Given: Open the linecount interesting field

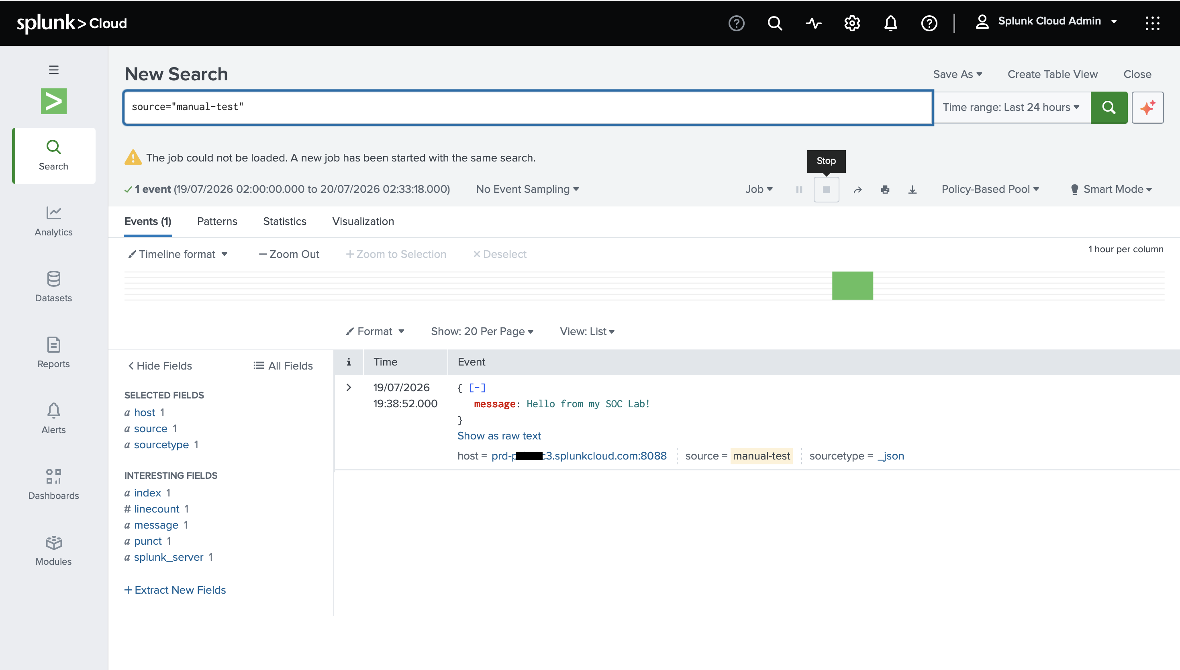Looking at the screenshot, I should point(156,509).
